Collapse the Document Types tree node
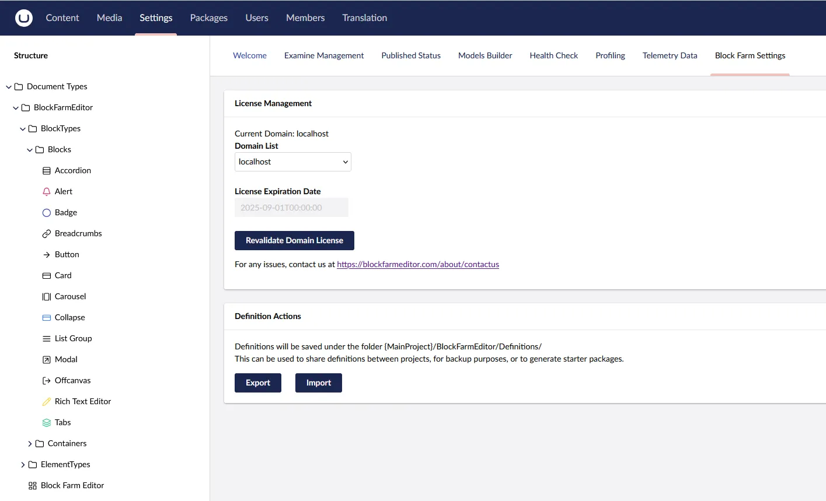This screenshot has width=826, height=501. point(9,87)
